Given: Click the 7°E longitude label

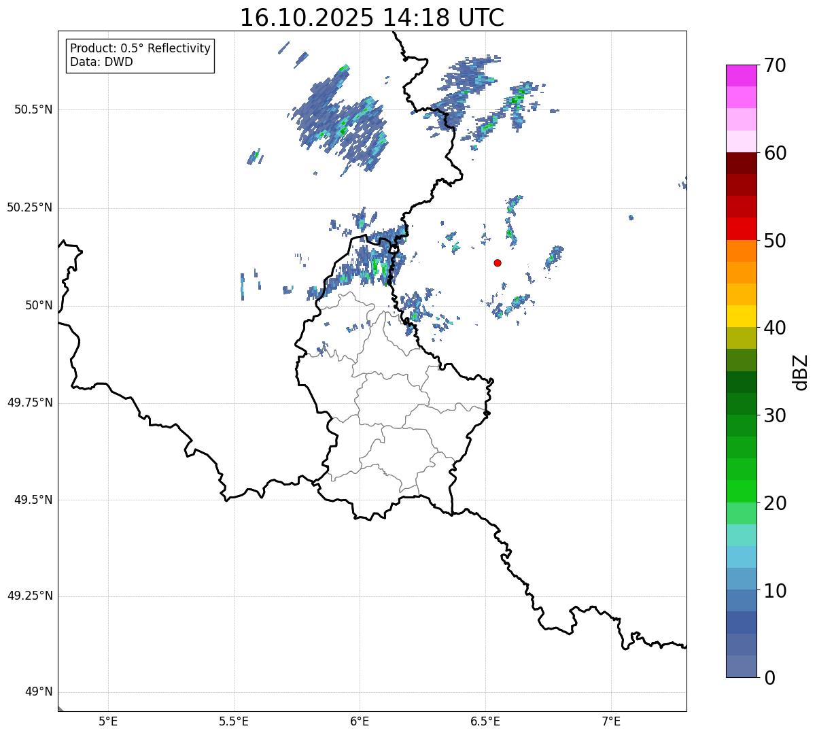Looking at the screenshot, I should coord(611,721).
